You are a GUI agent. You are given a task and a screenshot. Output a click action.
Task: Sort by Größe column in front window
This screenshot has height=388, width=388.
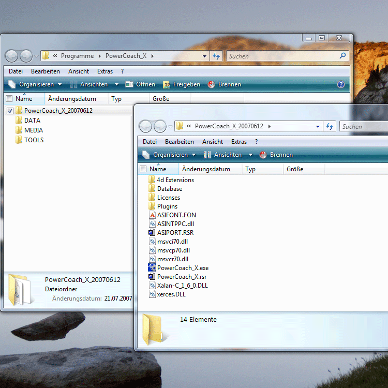tap(304, 169)
